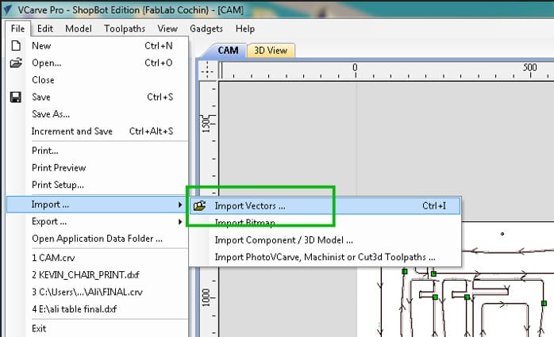
Task: Click the New file page icon
Action: tap(16, 45)
